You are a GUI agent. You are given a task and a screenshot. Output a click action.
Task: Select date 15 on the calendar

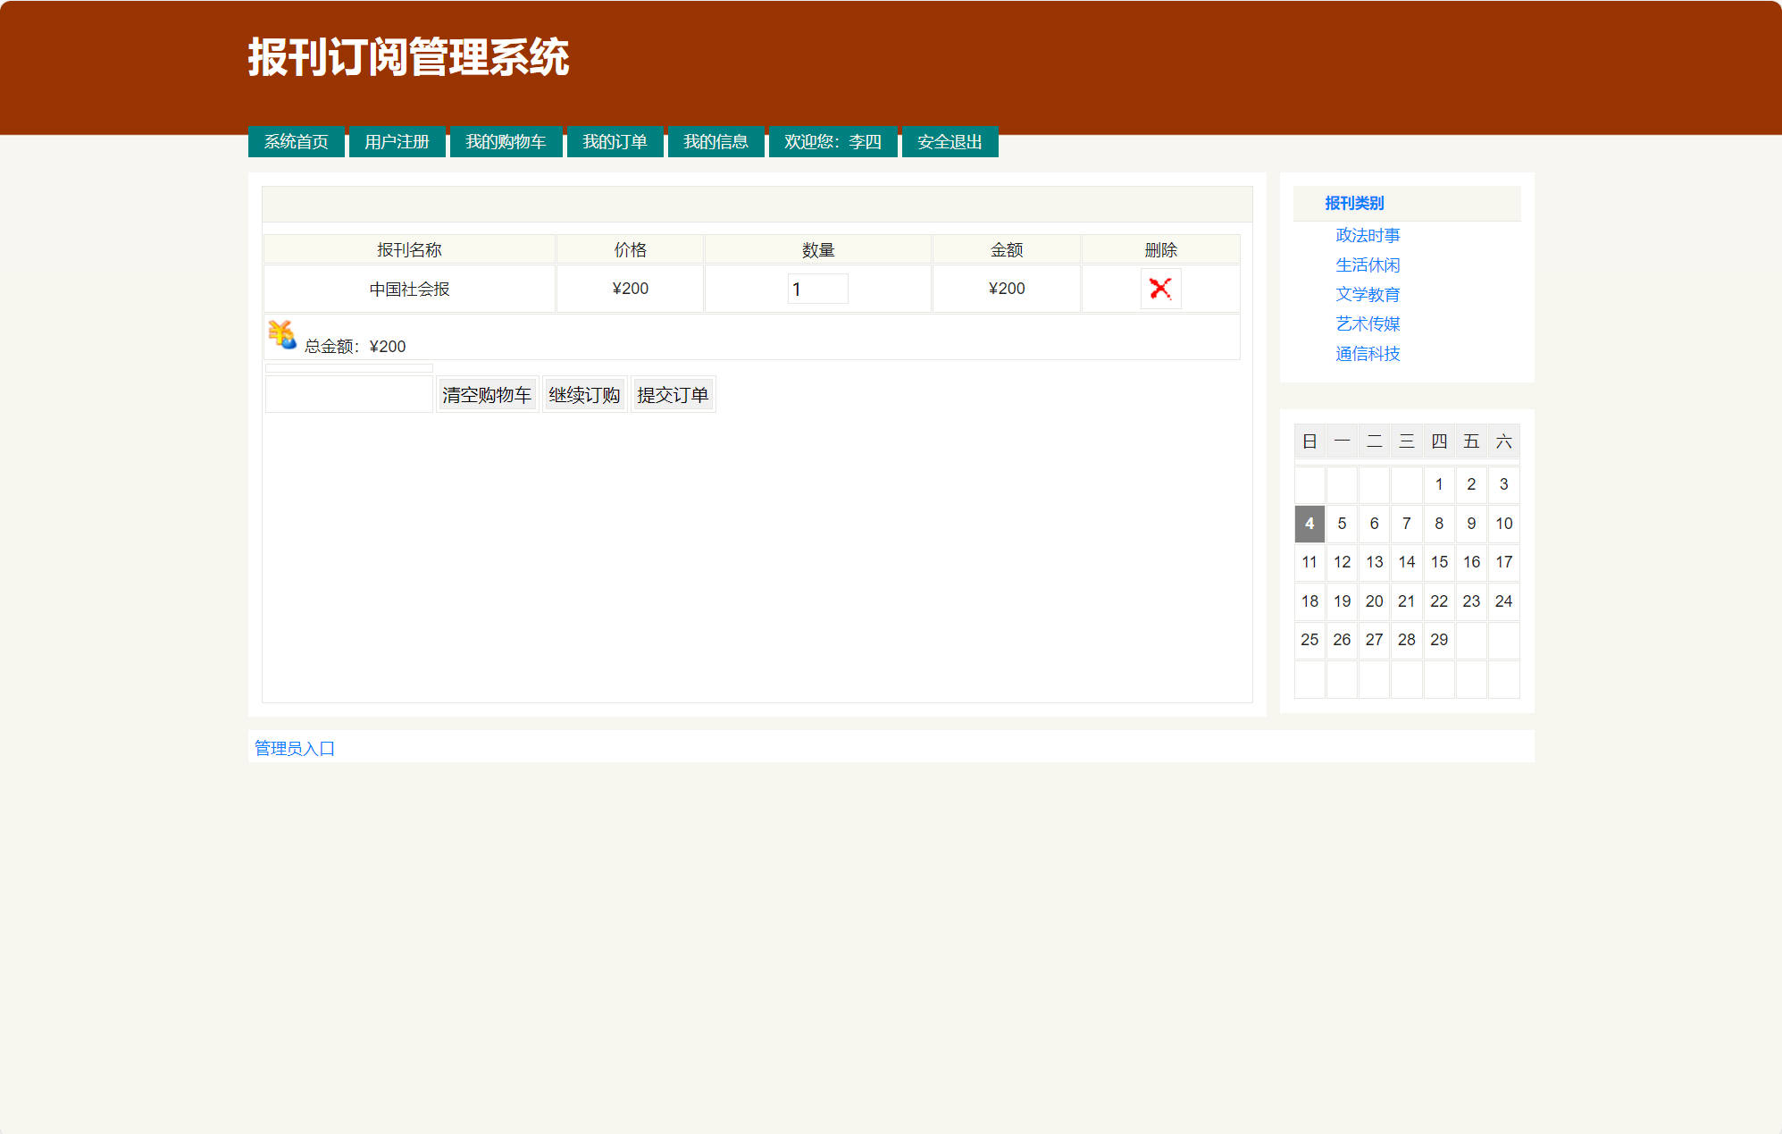(x=1439, y=562)
